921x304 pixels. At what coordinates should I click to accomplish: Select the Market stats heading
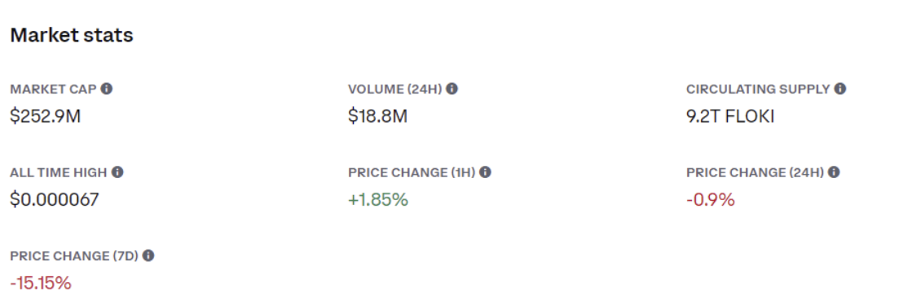pos(72,35)
